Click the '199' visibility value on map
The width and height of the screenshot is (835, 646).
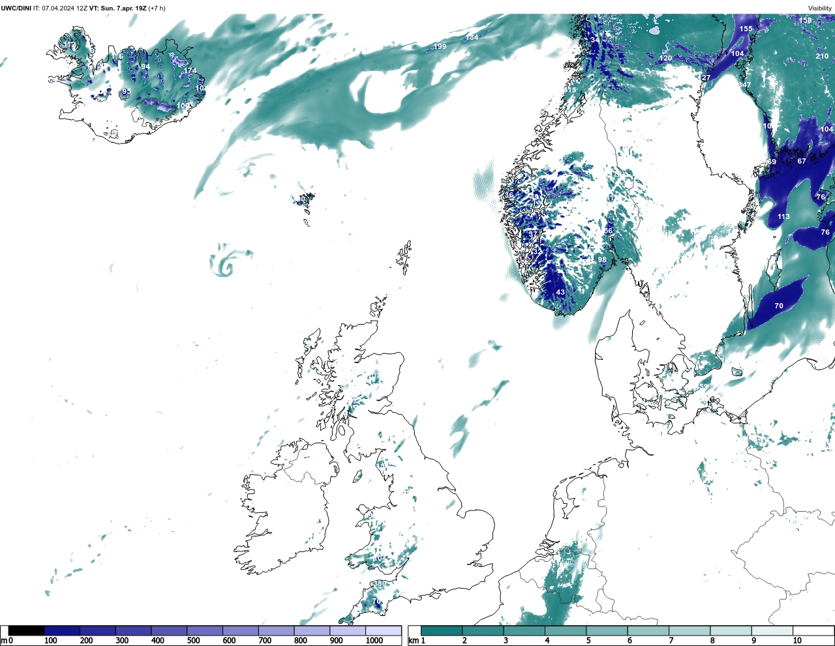[x=440, y=46]
